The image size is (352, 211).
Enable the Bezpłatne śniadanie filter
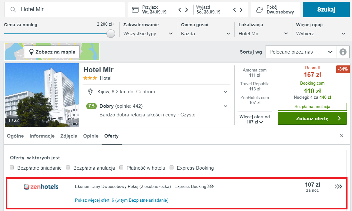tap(12, 167)
